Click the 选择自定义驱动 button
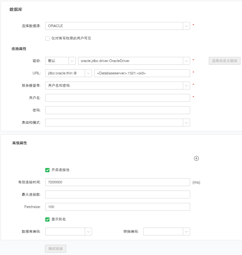This screenshot has width=242, height=255. click(x=224, y=61)
